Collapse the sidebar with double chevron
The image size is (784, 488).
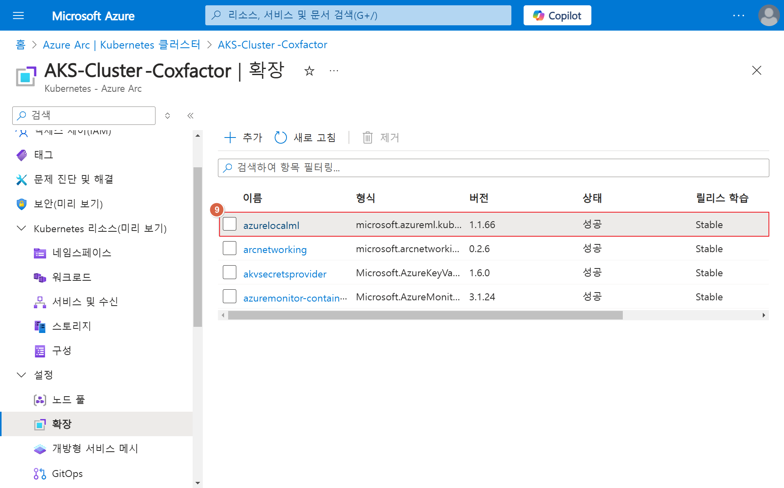pos(190,115)
